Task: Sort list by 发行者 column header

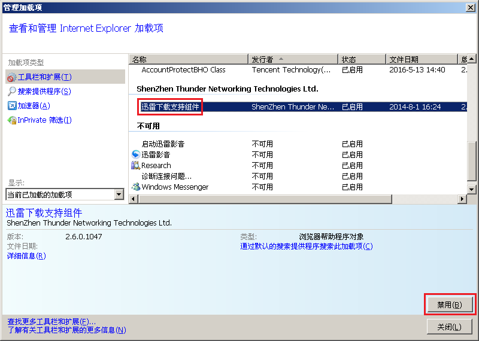Action: click(x=293, y=59)
